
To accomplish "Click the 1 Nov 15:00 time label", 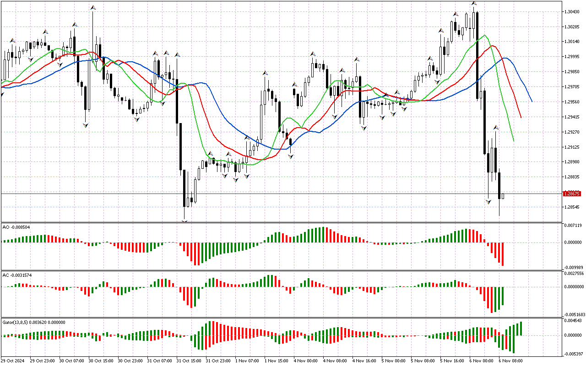I will (x=277, y=361).
